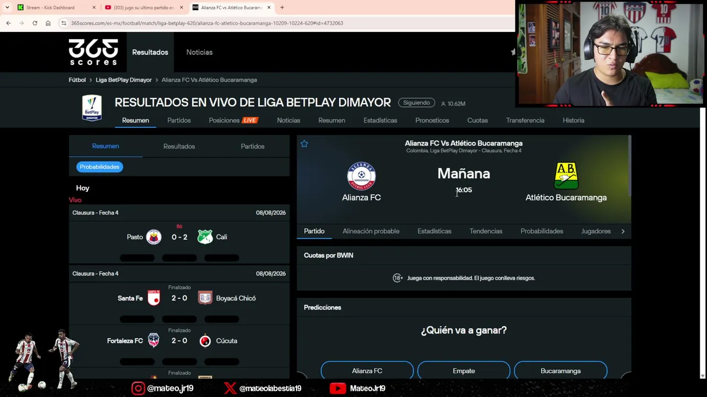
Task: Open the Historia tab
Action: (x=573, y=120)
